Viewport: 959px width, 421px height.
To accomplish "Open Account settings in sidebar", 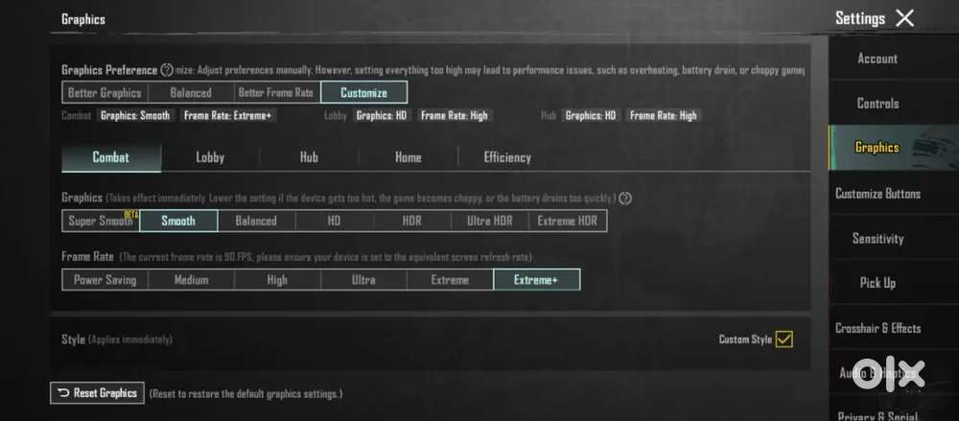I will tap(877, 58).
